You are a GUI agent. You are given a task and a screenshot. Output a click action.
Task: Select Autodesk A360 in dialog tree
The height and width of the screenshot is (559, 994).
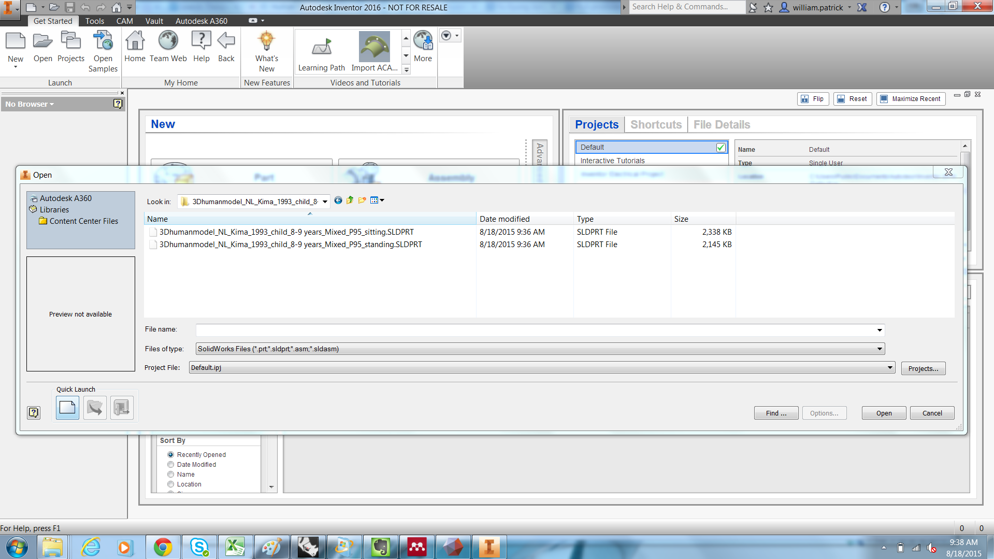point(65,198)
